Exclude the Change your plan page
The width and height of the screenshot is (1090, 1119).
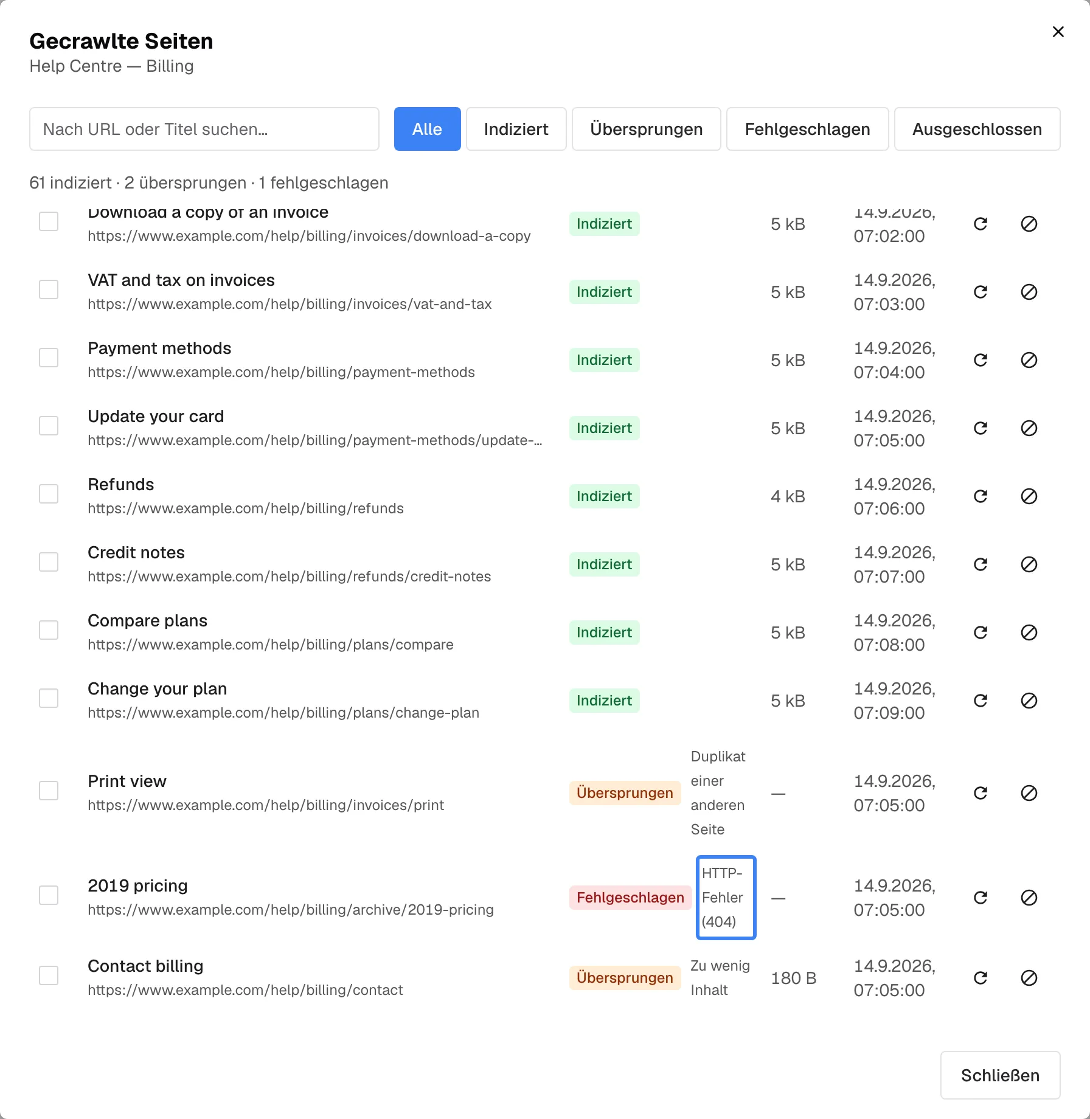[1029, 701]
